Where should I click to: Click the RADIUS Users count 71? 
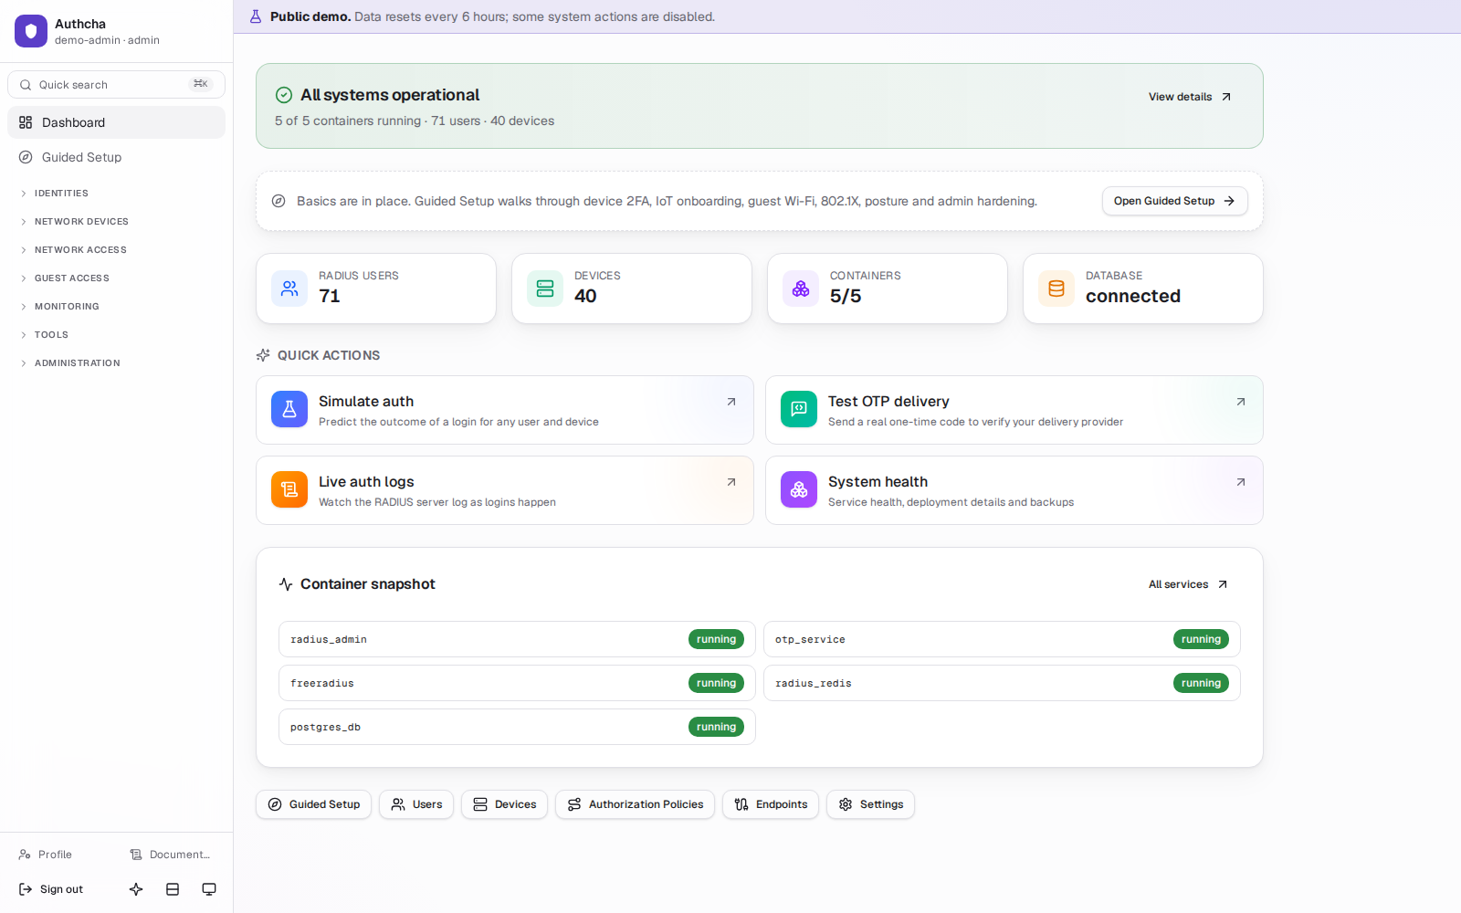(x=330, y=296)
